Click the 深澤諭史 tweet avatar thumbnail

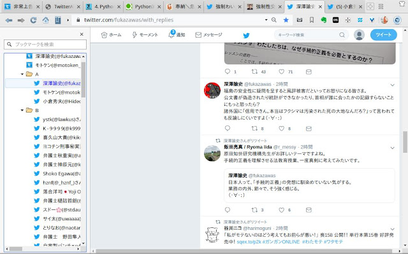(212, 90)
